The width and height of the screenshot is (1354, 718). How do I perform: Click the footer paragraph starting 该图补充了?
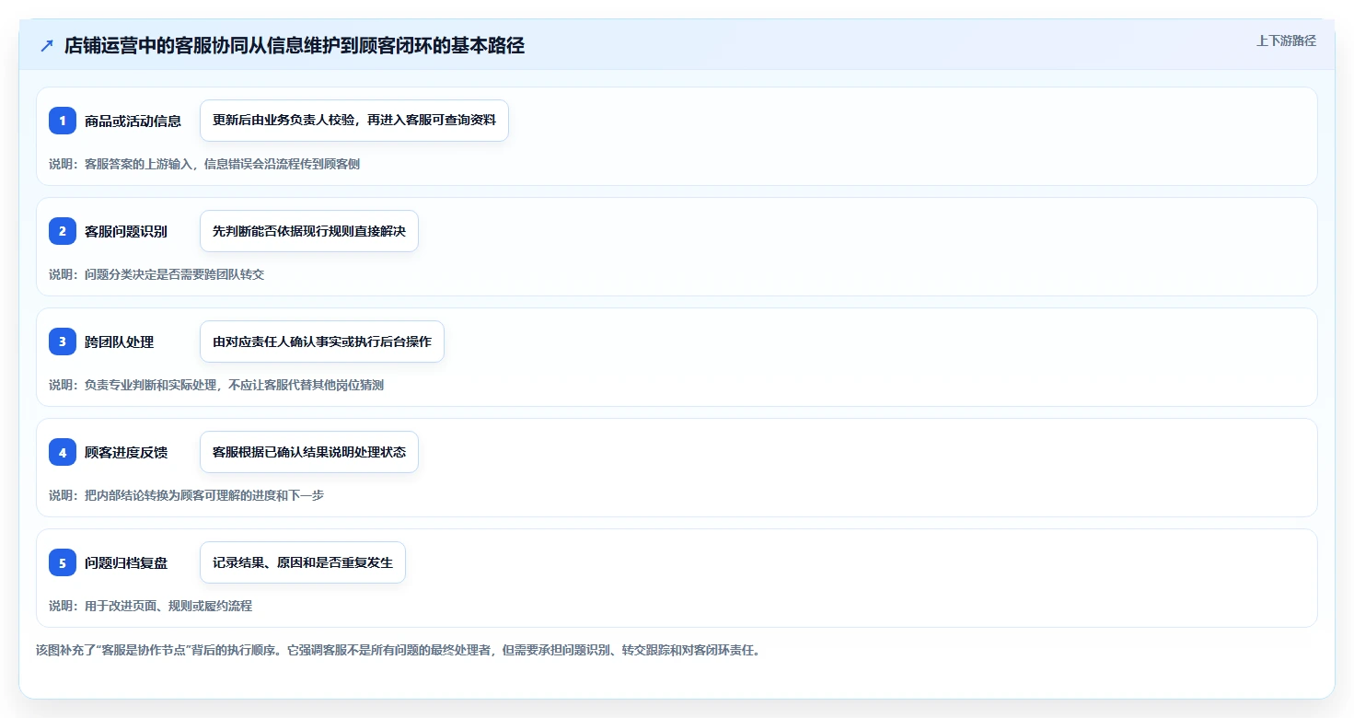point(398,650)
